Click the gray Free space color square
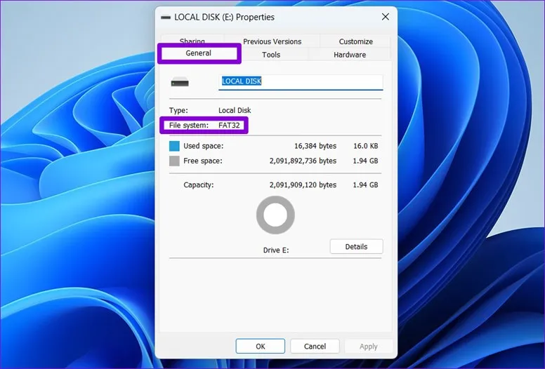Viewport: 545px width, 369px height. (x=174, y=161)
